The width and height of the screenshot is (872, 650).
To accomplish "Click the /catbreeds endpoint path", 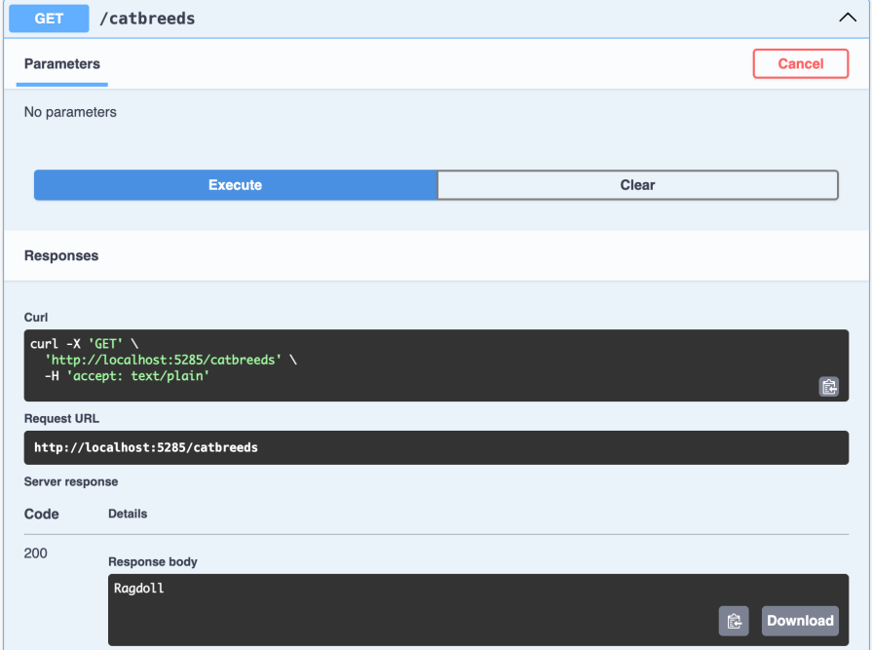I will 147,19.
